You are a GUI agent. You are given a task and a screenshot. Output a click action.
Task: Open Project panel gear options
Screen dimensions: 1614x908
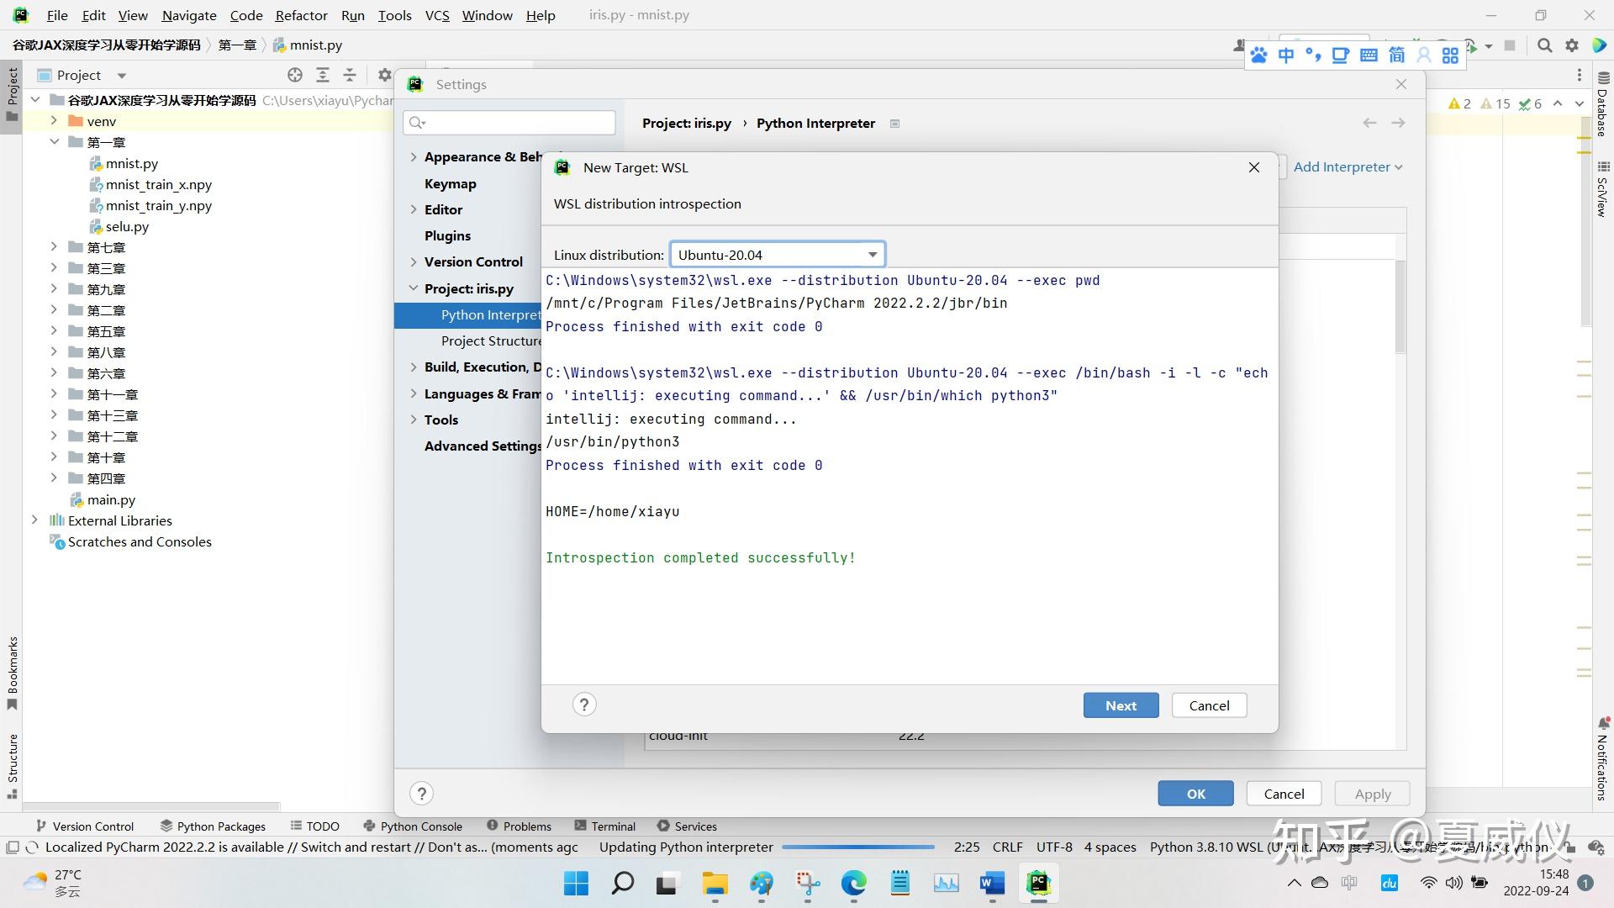[x=384, y=75]
